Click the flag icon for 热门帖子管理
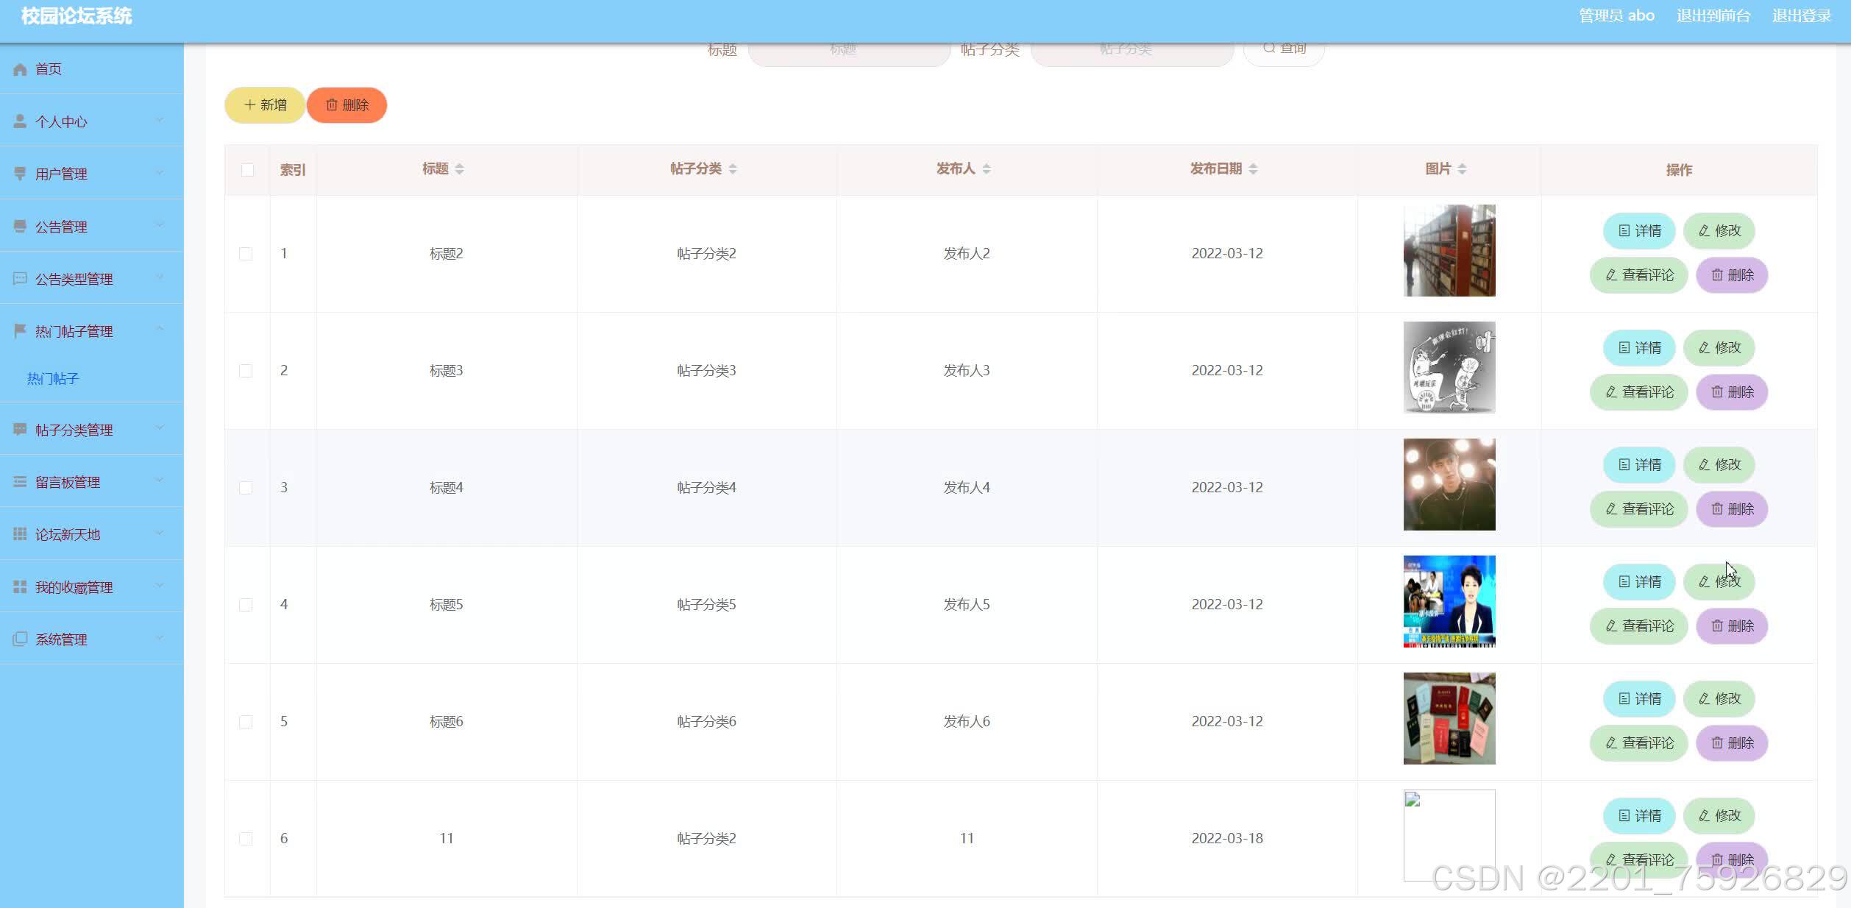1851x908 pixels. [x=20, y=331]
